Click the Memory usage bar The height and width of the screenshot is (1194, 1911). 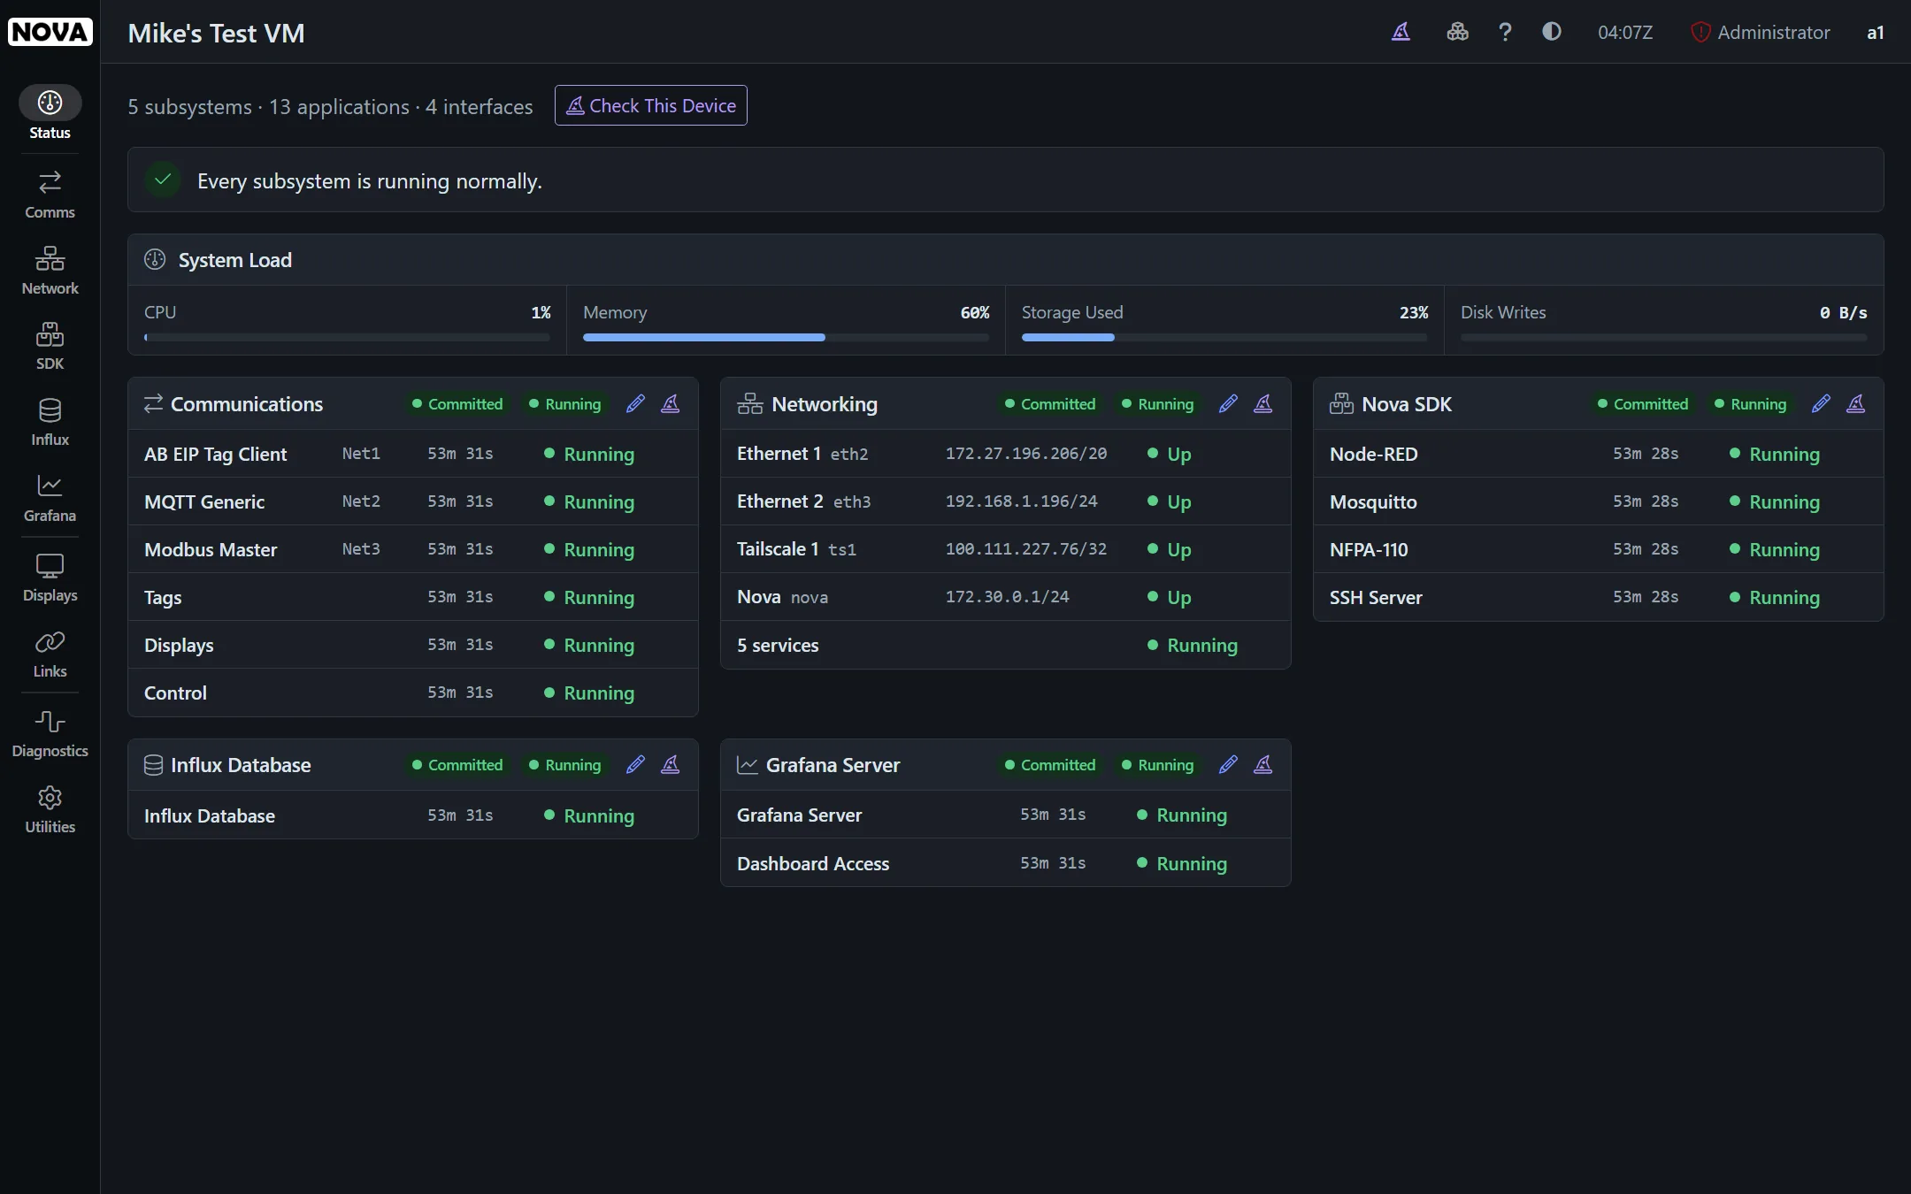[x=786, y=337]
